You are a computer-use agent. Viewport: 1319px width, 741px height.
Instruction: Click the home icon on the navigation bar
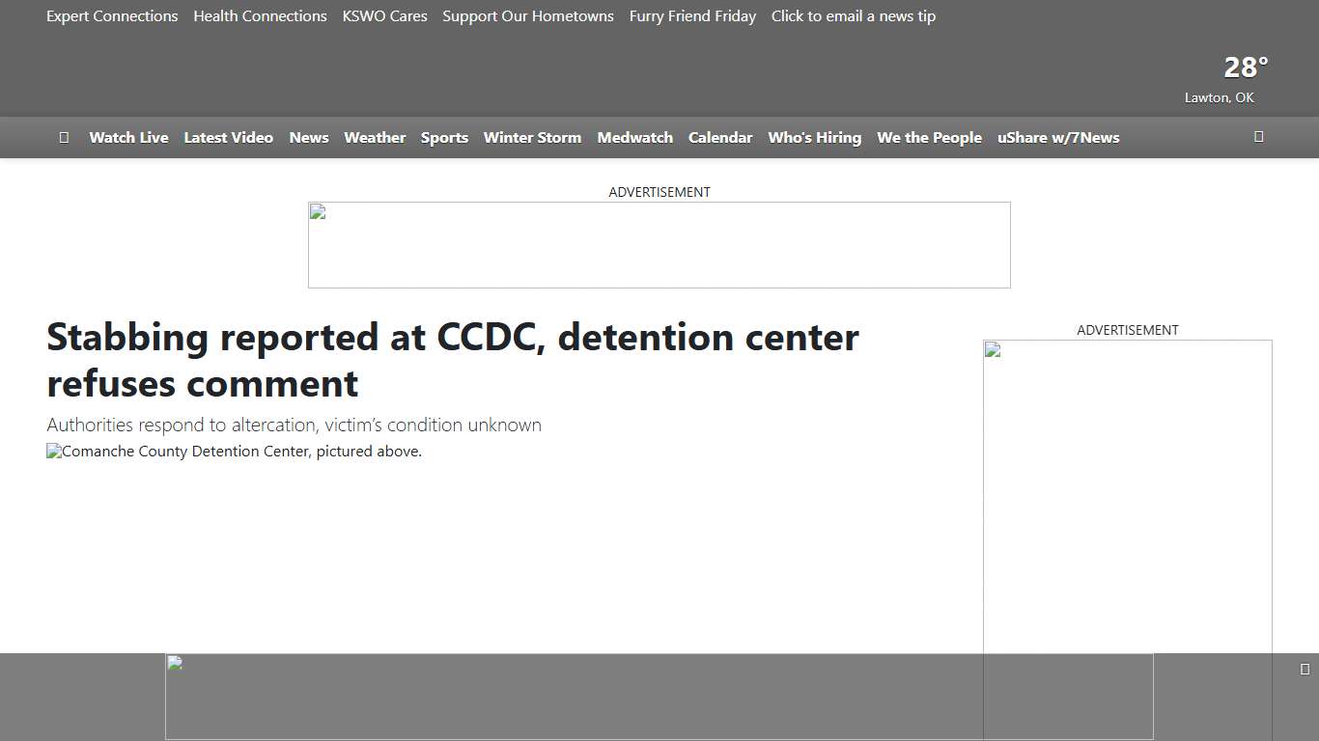[64, 137]
